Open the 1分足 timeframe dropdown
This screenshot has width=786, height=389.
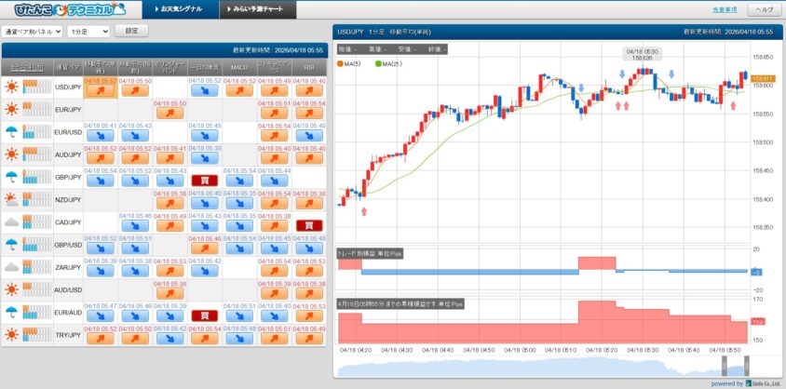pos(88,31)
